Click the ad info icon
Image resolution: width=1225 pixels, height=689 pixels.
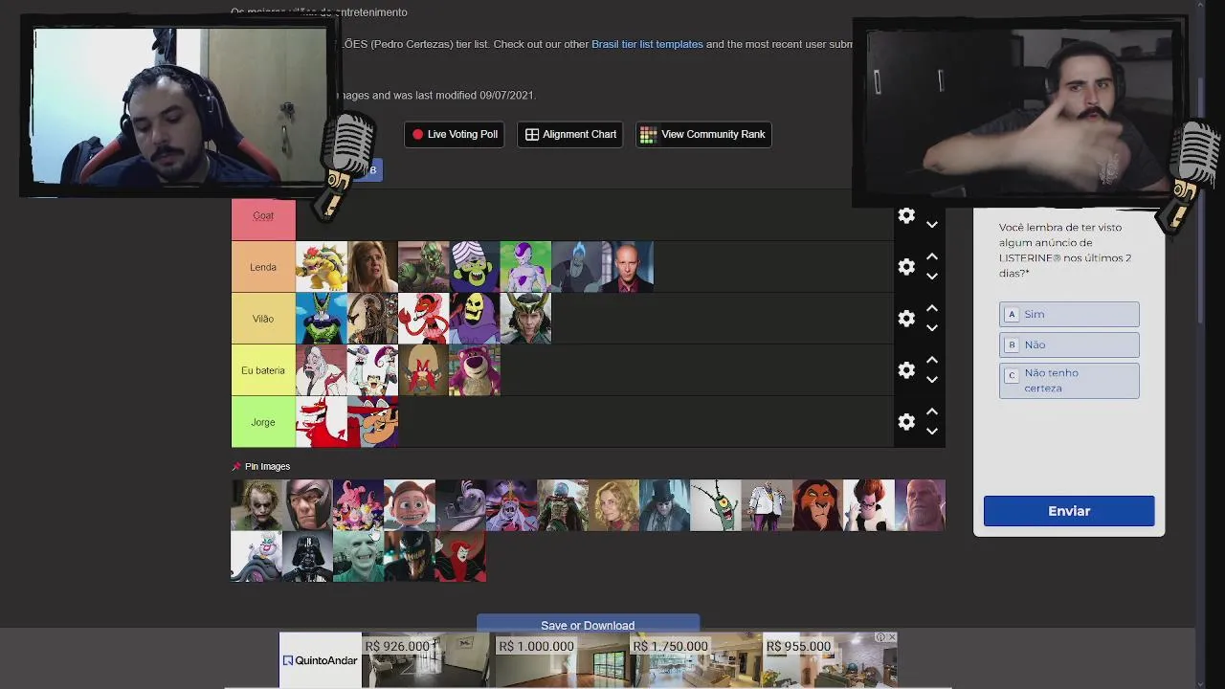pyautogui.click(x=880, y=637)
